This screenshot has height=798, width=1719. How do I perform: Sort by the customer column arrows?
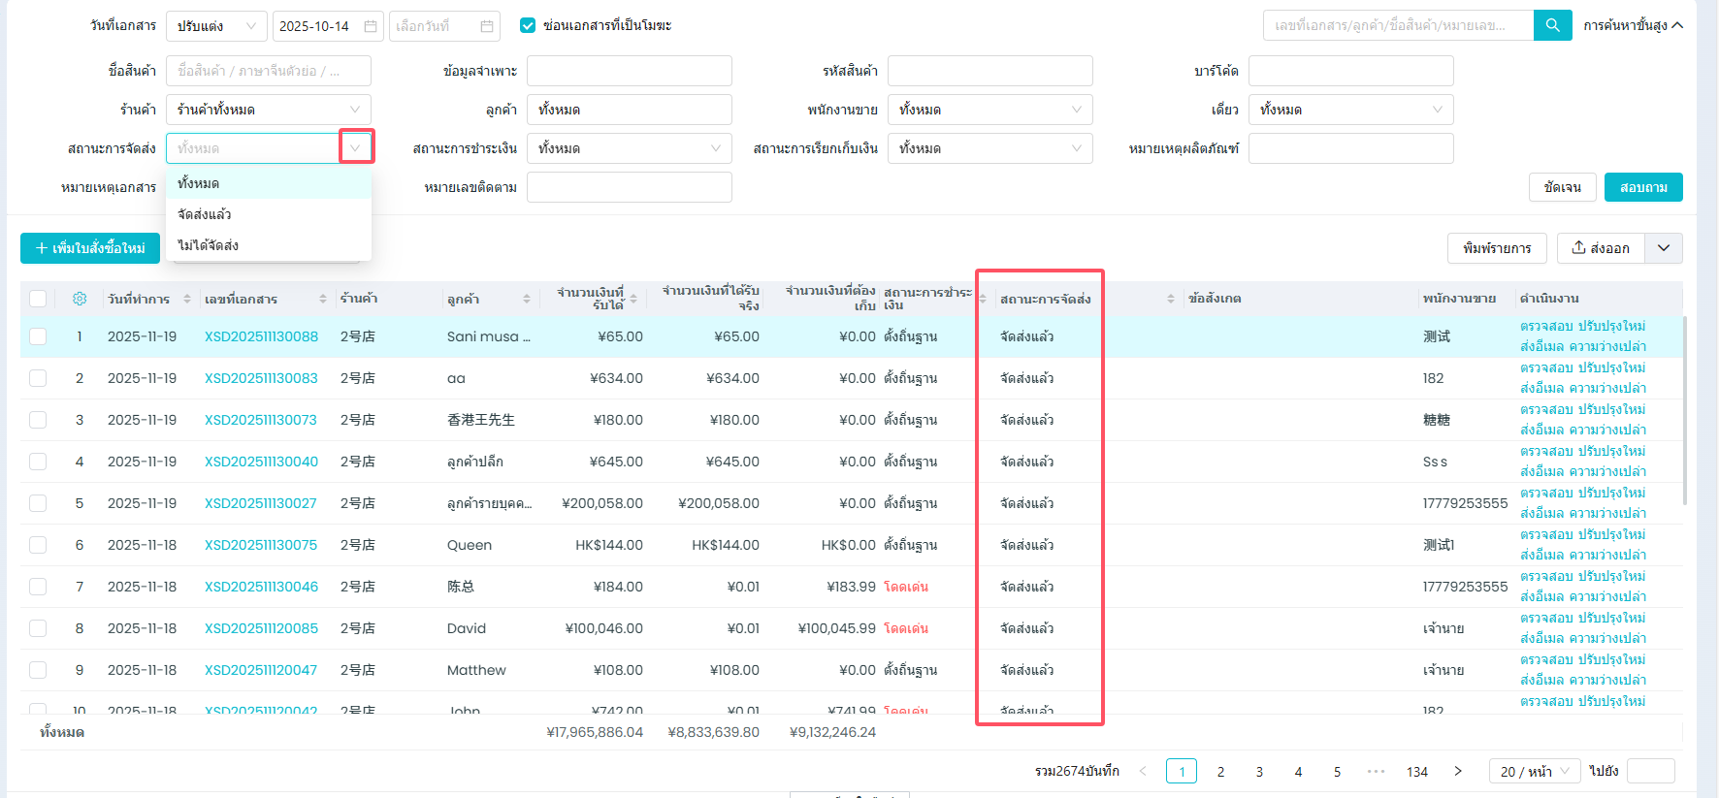(526, 299)
